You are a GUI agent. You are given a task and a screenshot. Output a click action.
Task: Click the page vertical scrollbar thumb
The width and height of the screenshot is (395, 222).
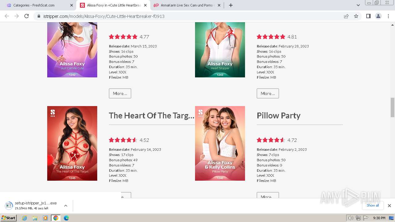(x=393, y=107)
